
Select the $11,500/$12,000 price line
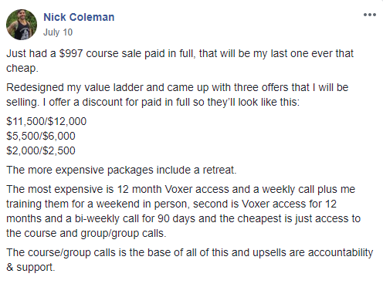(x=46, y=121)
